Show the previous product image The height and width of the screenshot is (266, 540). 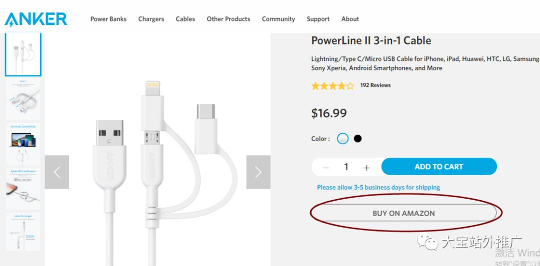57,172
